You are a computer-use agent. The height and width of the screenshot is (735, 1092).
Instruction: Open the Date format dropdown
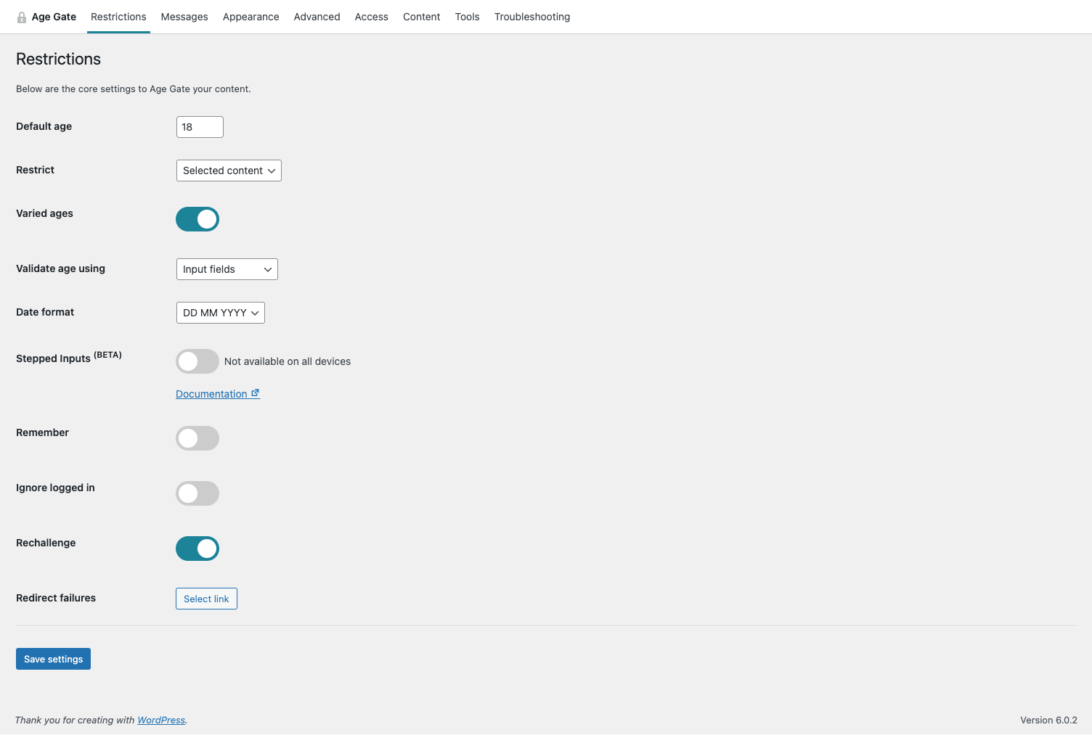click(x=221, y=313)
